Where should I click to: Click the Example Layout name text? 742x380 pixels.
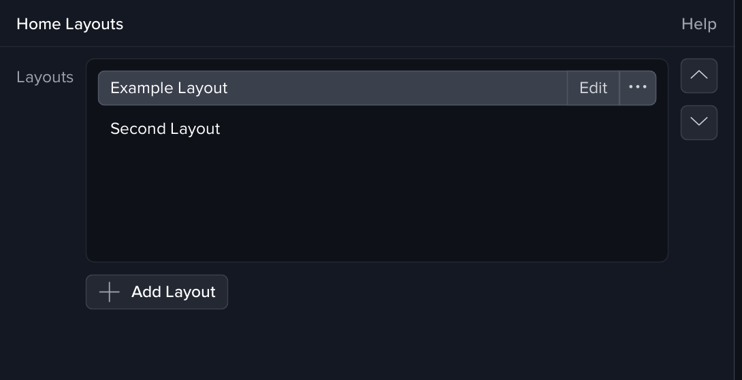[169, 88]
